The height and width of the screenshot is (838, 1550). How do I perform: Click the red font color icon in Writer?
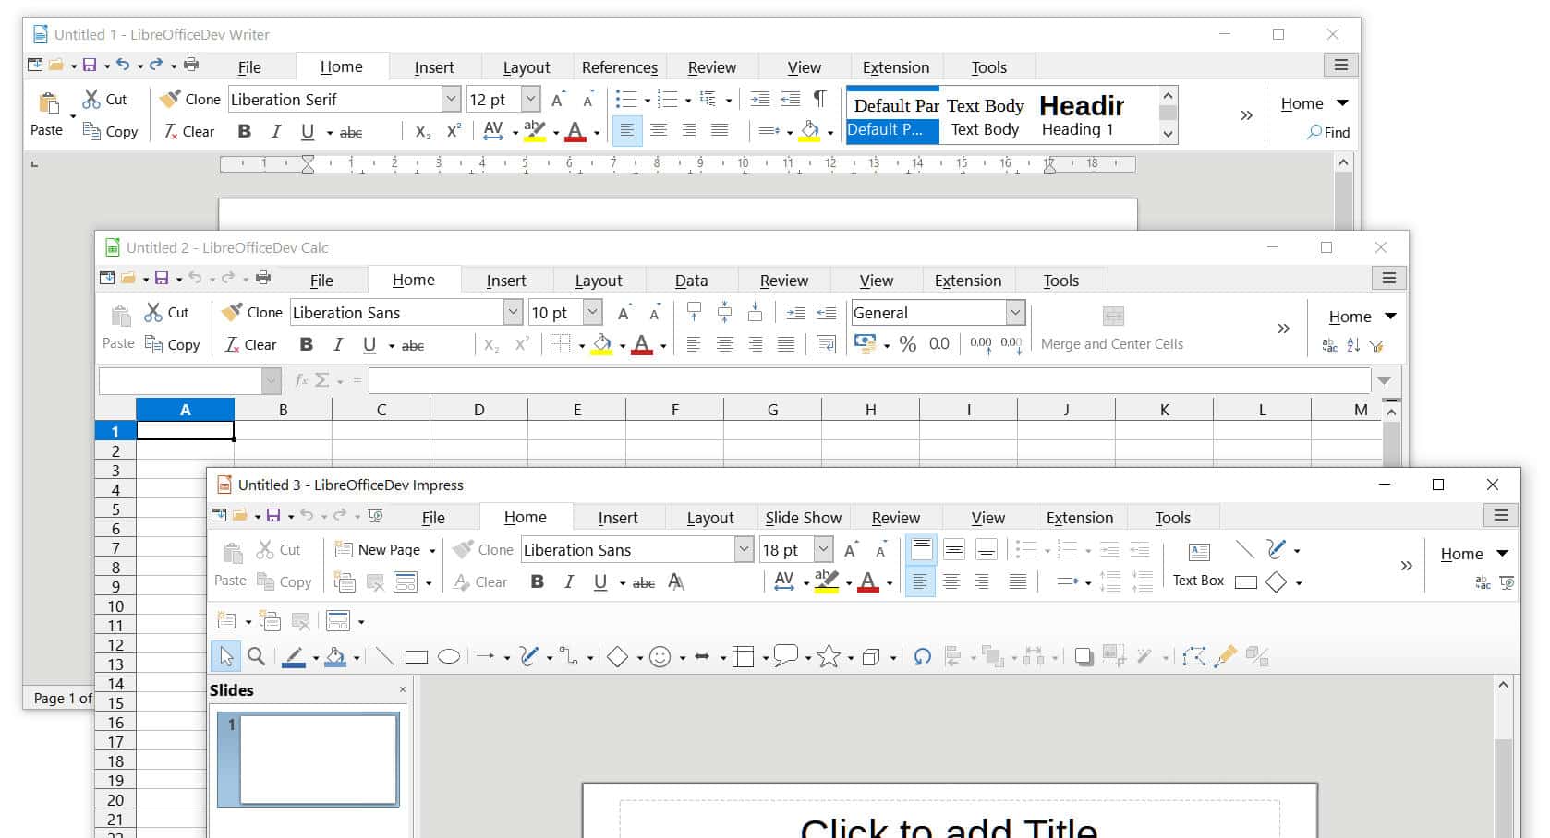coord(575,132)
